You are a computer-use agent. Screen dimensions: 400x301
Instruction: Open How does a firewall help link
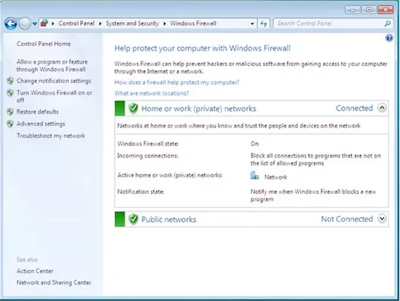click(177, 83)
